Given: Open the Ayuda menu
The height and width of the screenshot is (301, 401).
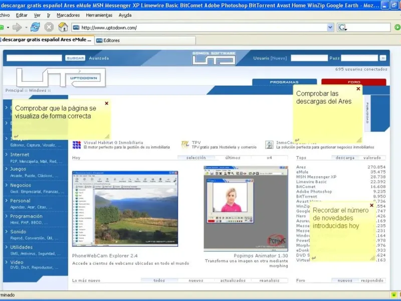Looking at the screenshot, I should point(125,16).
